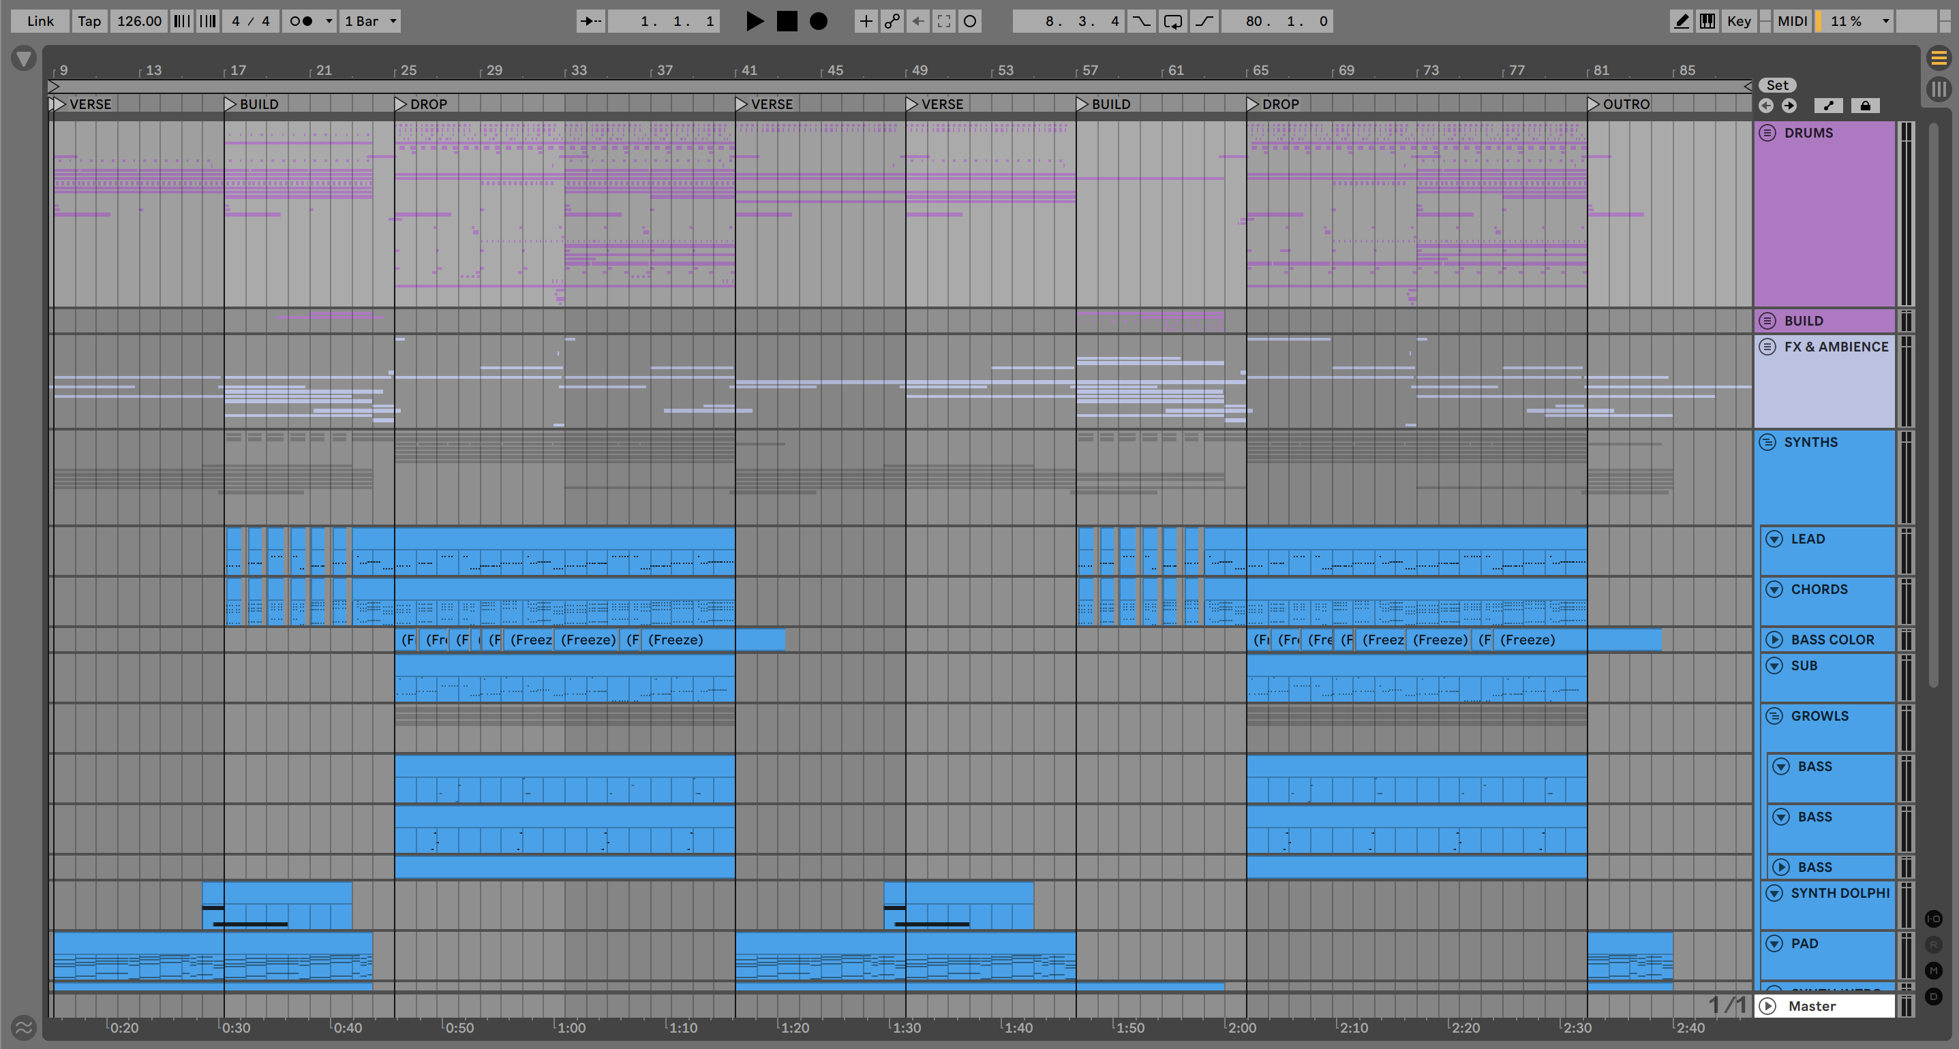This screenshot has height=1049, width=1959.
Task: Toggle Computer MIDI Keyboard icon
Action: (x=1707, y=21)
